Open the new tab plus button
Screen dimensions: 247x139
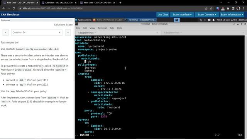point(120,3)
